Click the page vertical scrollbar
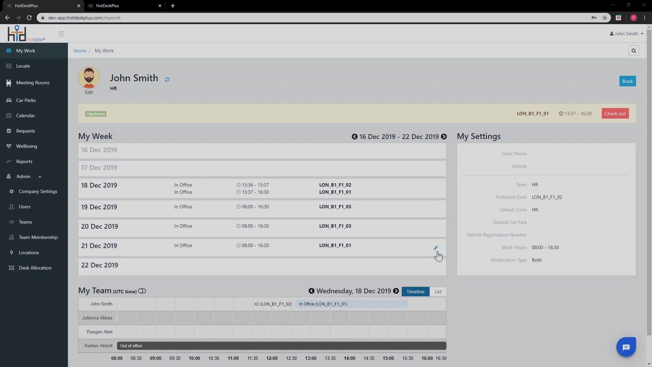This screenshot has width=652, height=367. tap(649, 183)
